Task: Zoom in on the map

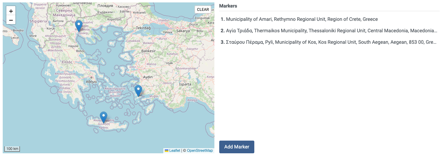Action: click(x=11, y=11)
